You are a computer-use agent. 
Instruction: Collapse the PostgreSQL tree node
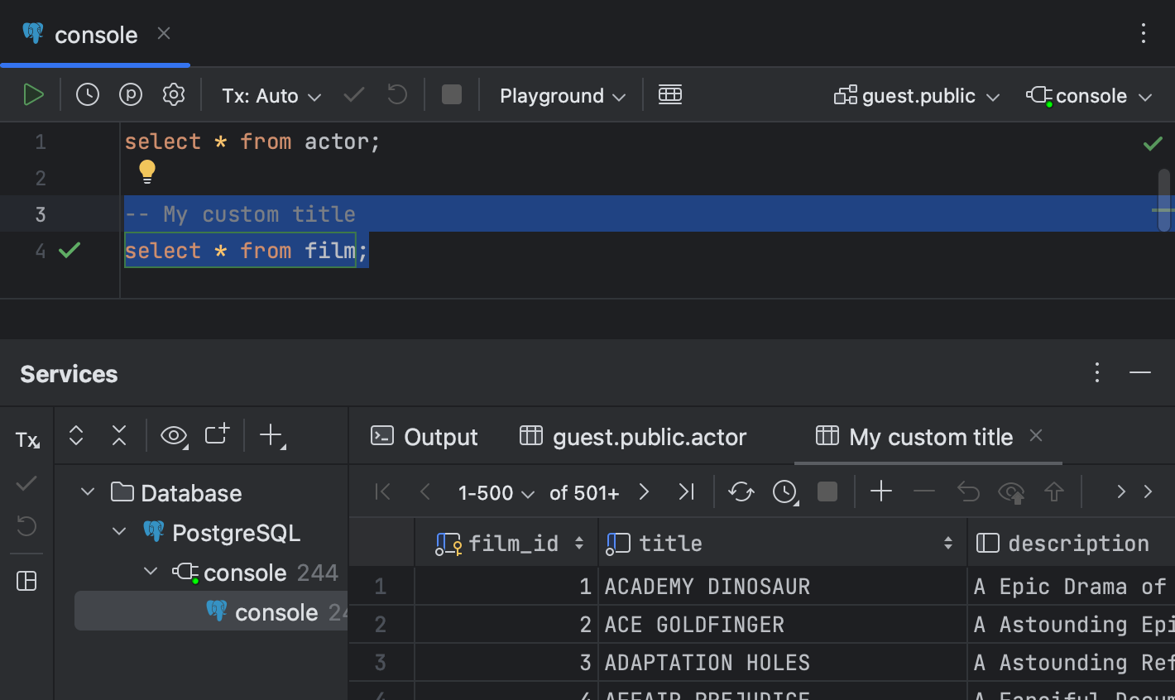pyautogui.click(x=118, y=532)
